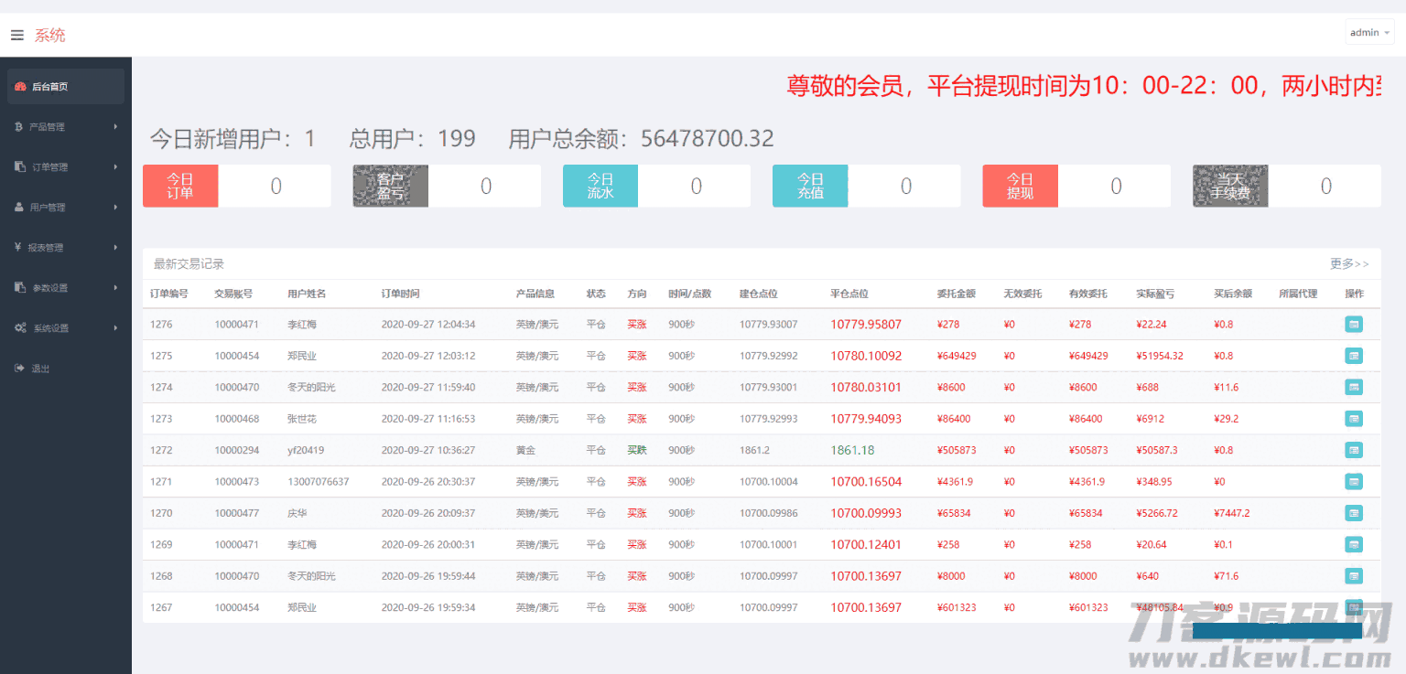Click the ¥ currency icon next to 报表管理
1406x674 pixels.
[x=17, y=247]
